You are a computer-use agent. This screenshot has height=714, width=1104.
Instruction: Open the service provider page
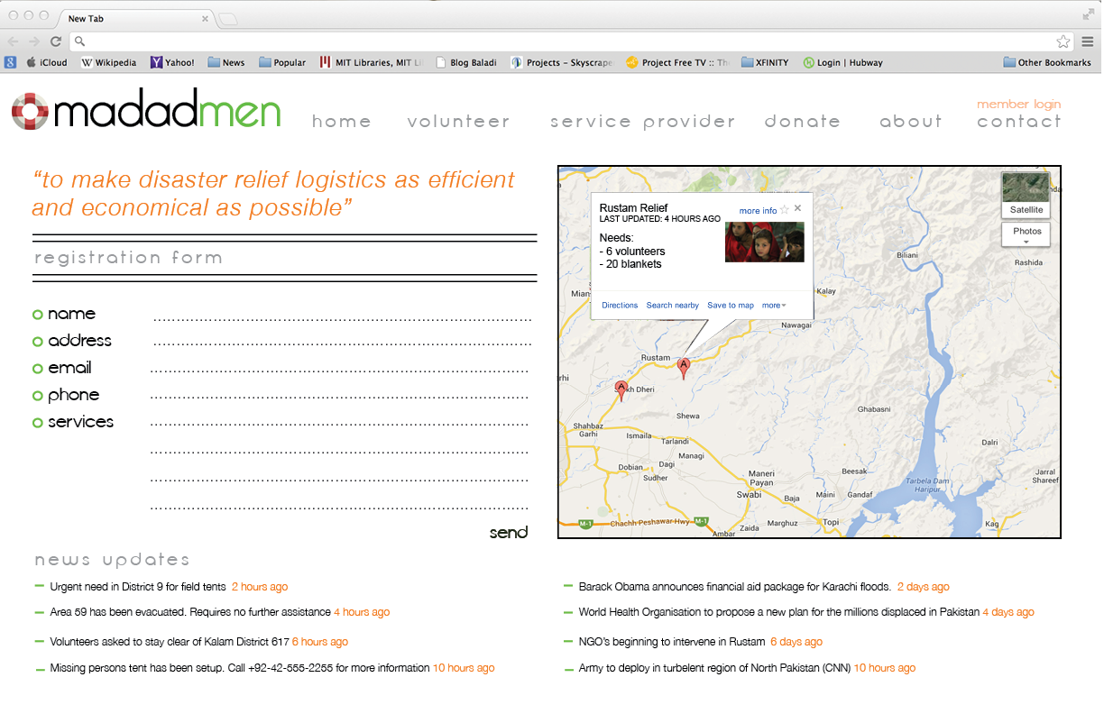tap(643, 122)
